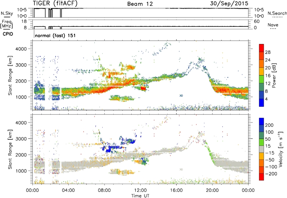Viewport: 287px width, 198px height.
Task: Click the '08:00' time axis tick label
Action: tap(104, 190)
